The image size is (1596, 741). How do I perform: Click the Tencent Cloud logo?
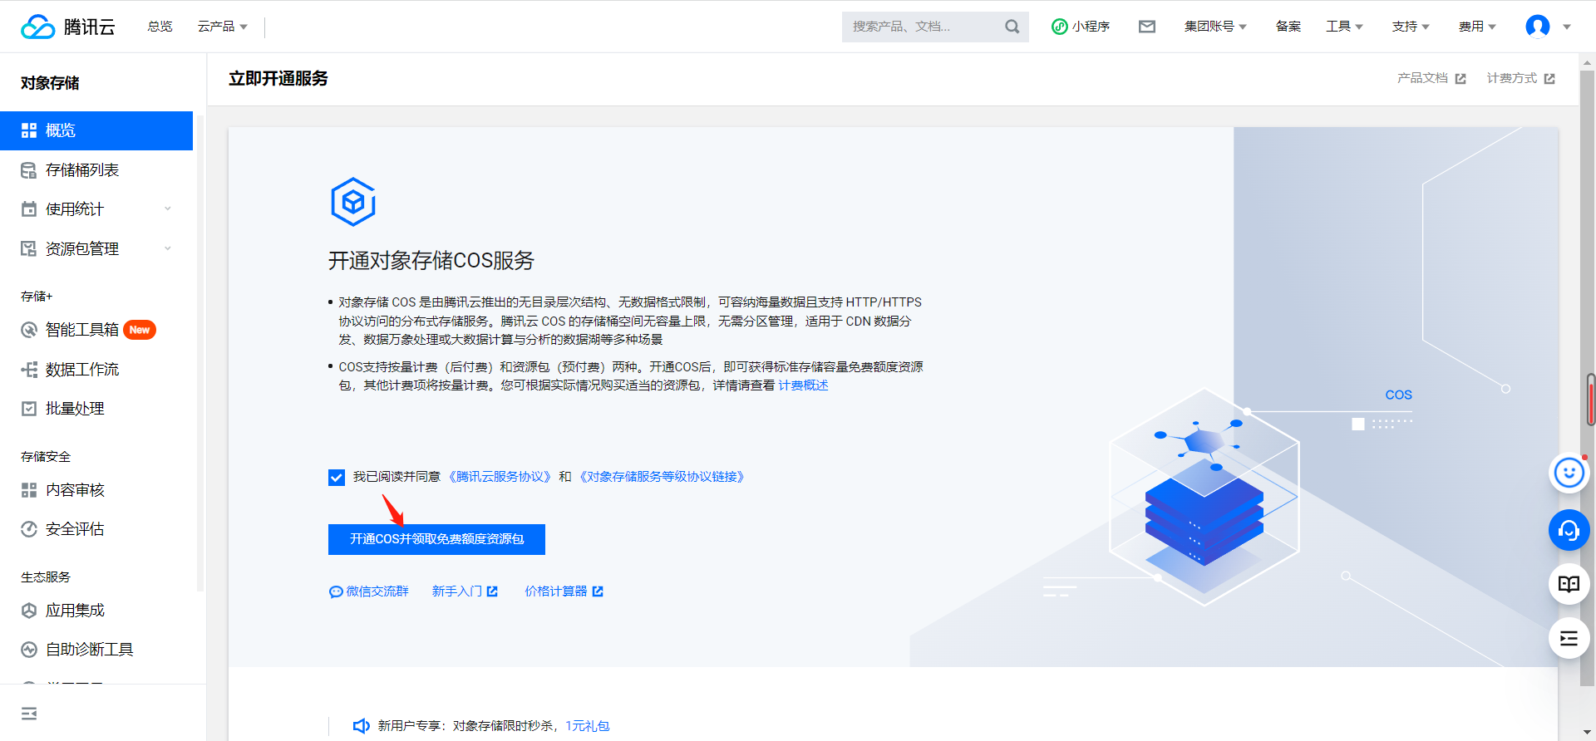click(x=68, y=27)
